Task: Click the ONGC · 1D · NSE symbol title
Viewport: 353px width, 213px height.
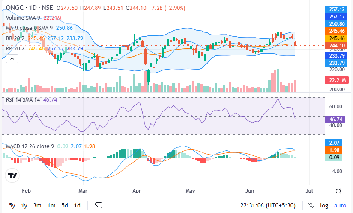Action: (x=30, y=8)
